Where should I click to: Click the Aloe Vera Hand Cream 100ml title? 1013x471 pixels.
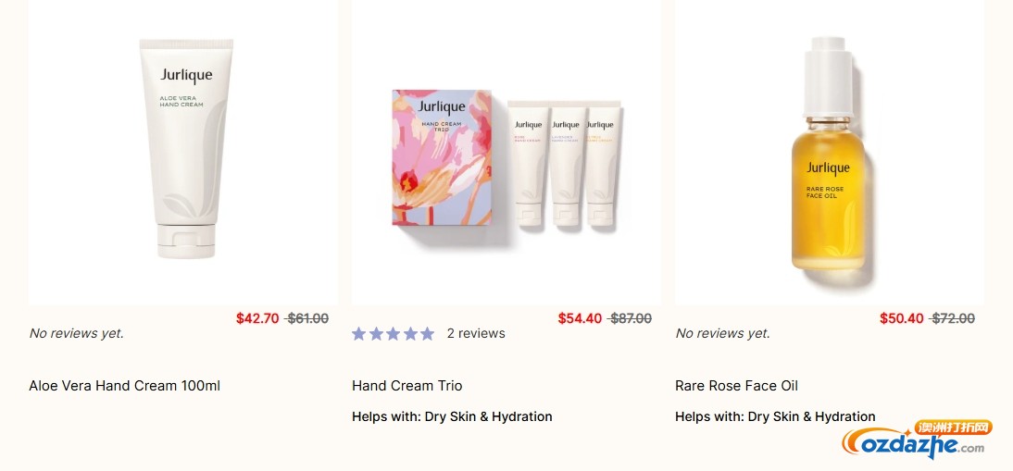[125, 386]
